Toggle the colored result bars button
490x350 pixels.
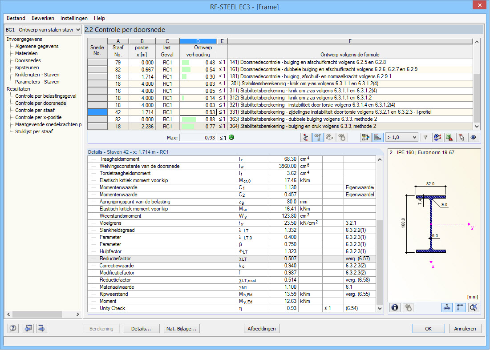point(377,138)
